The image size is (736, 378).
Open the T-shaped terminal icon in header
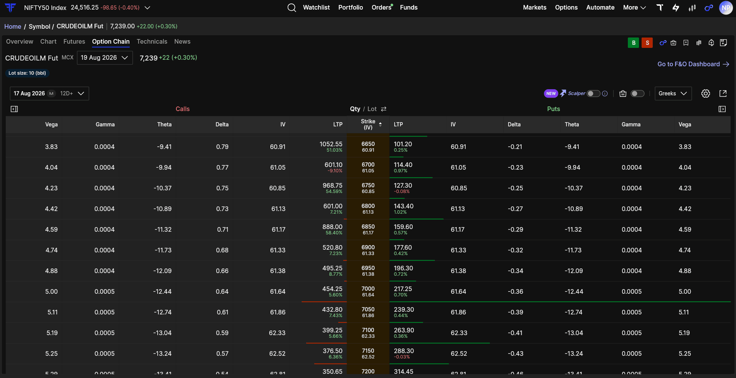pos(660,7)
